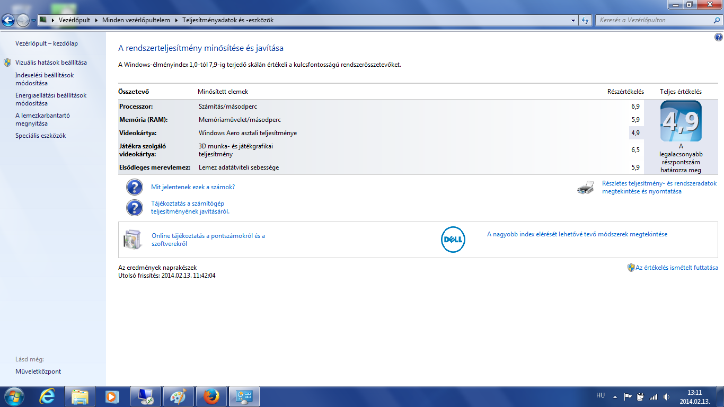Open "Mit jelentenek ezek a számok?" link

click(193, 187)
